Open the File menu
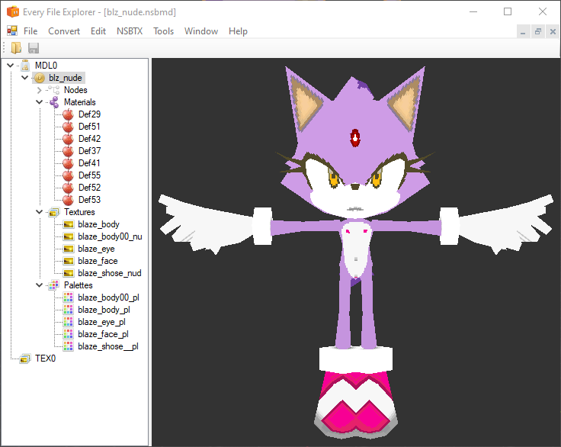 [x=30, y=31]
